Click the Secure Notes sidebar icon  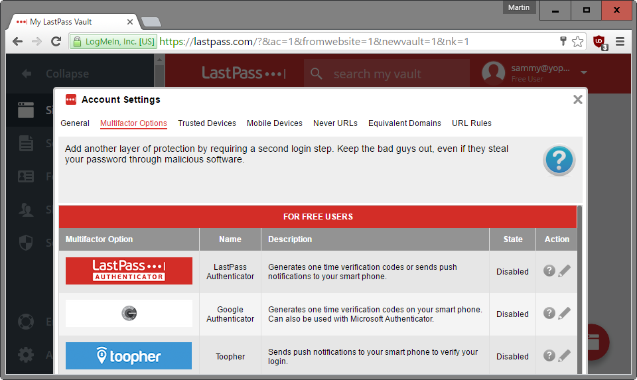(x=26, y=143)
